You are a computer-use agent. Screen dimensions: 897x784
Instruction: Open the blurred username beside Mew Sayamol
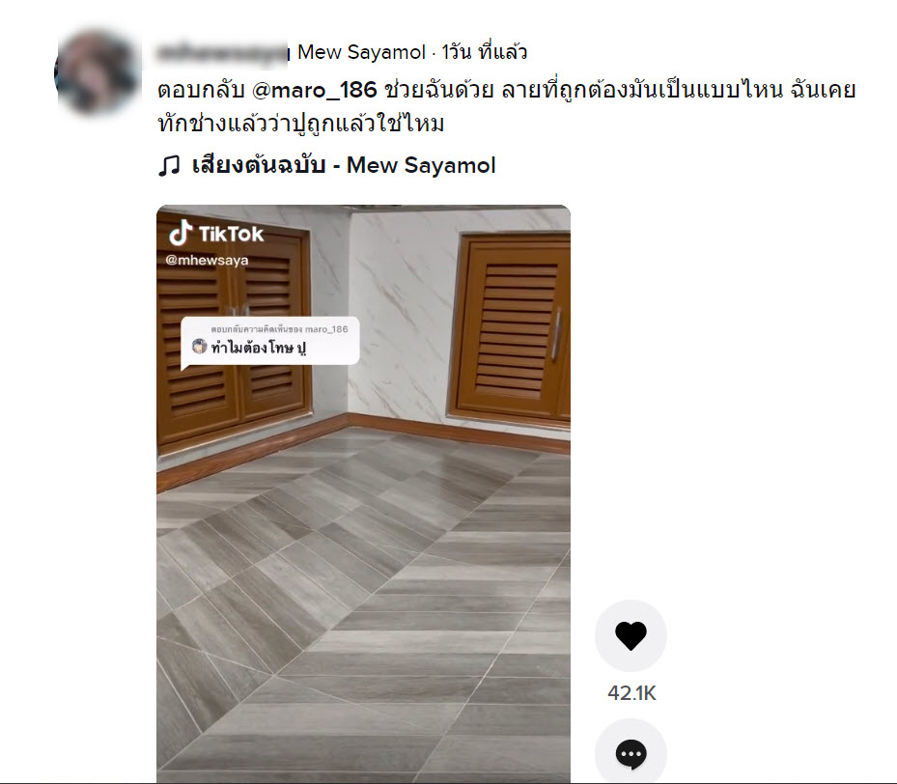(x=222, y=52)
